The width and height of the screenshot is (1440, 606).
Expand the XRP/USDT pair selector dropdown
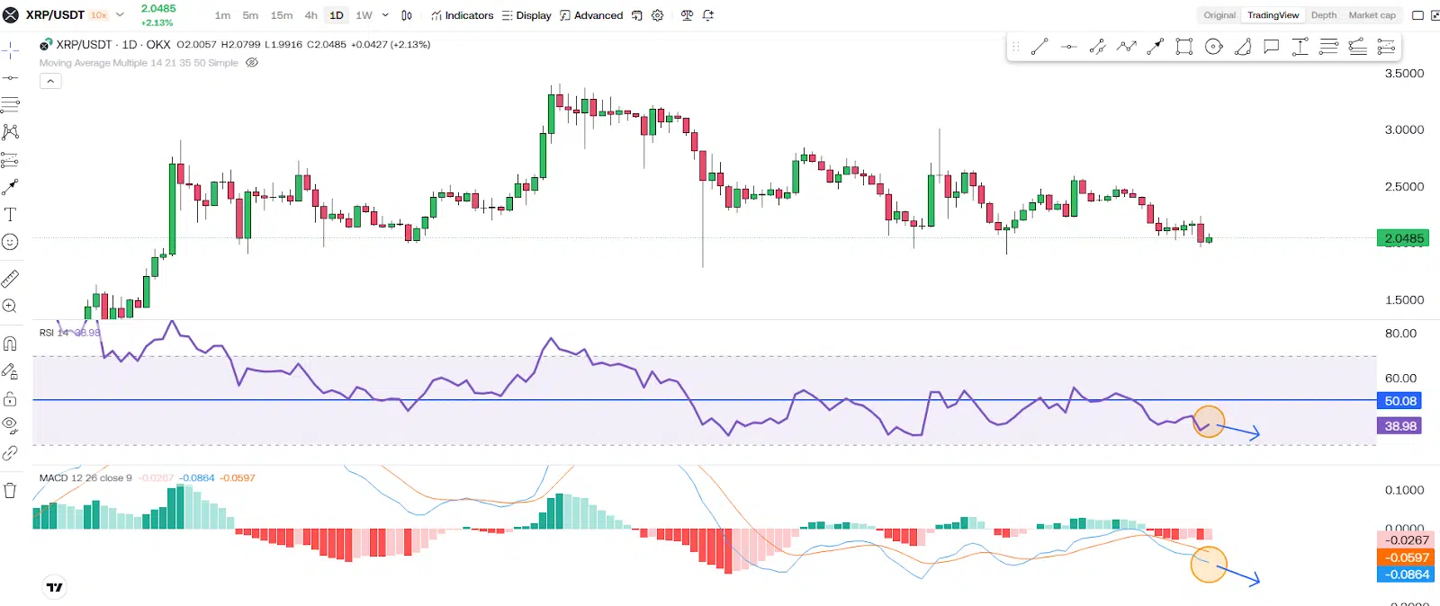coord(120,15)
